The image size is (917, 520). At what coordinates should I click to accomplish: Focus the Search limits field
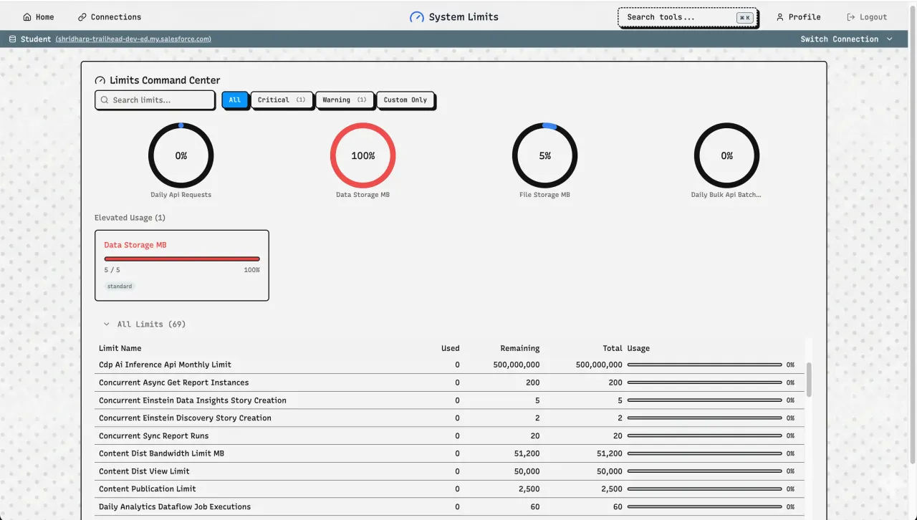(155, 100)
